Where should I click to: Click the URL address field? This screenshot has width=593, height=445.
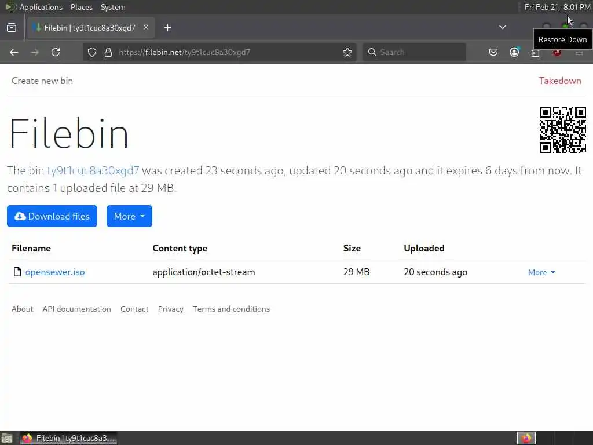click(x=219, y=52)
